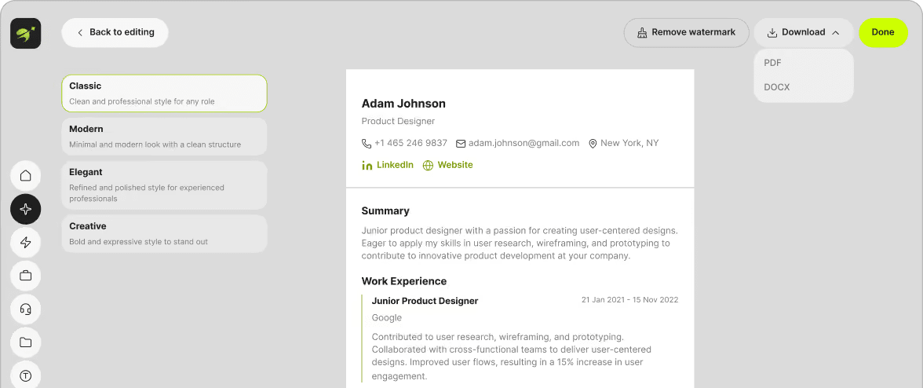
Task: Select the sparkle AI icon in the sidebar
Action: point(25,209)
